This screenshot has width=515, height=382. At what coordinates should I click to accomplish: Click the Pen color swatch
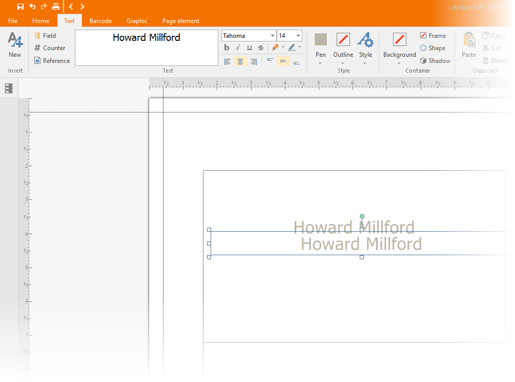321,39
